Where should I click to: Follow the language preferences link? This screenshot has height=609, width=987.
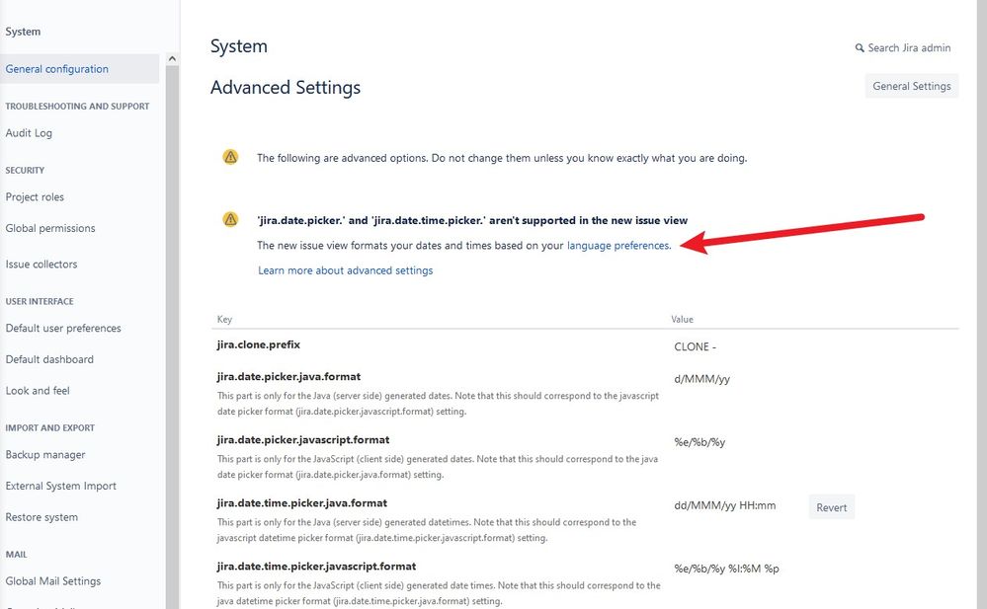click(x=617, y=246)
